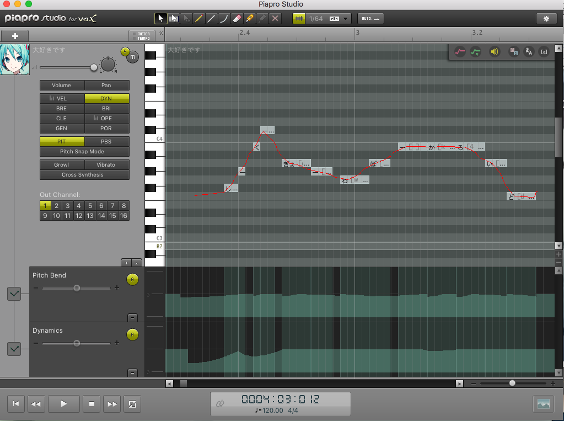Click curve icon beside Dynamics lane
This screenshot has height=421, width=564.
(x=14, y=349)
